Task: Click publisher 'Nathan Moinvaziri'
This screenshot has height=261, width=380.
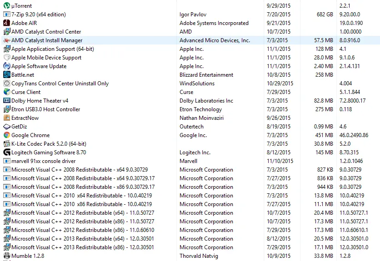Action: pos(201,118)
